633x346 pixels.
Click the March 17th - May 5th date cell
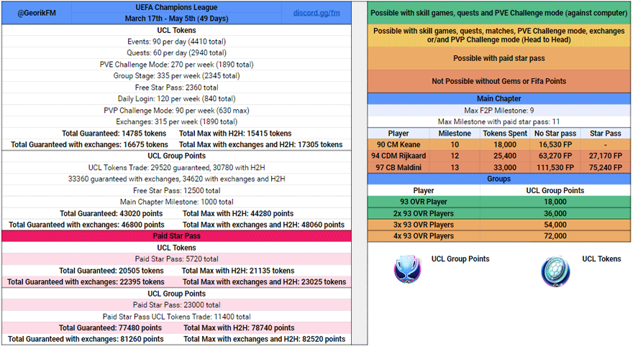click(x=176, y=19)
